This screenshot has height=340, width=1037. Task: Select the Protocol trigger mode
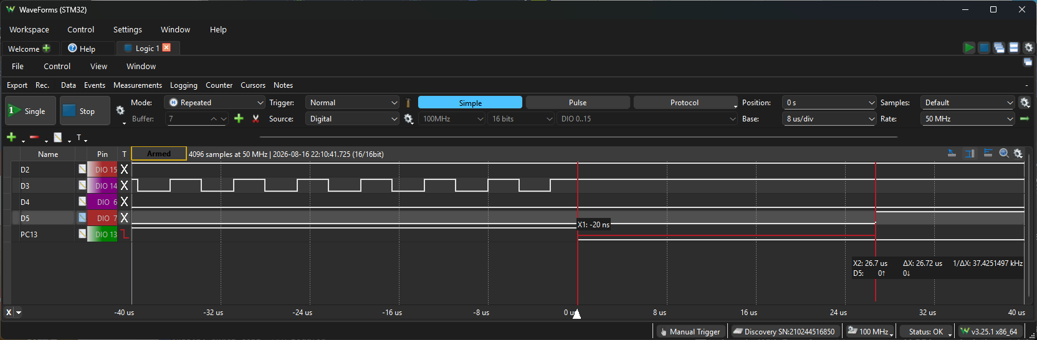685,103
